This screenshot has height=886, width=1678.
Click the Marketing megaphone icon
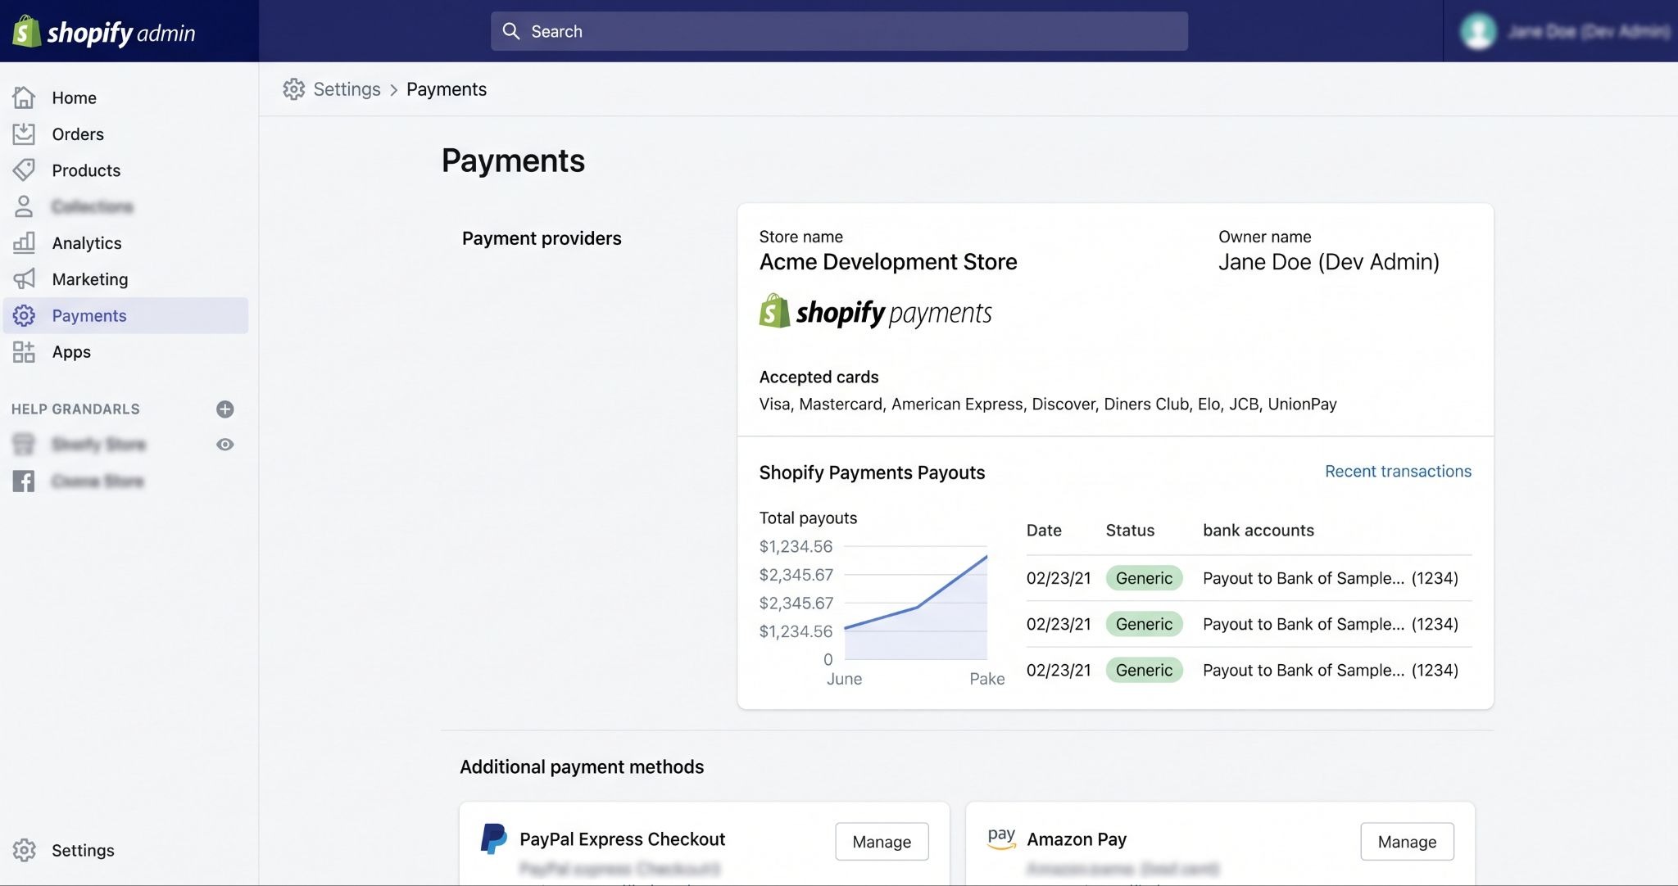[24, 279]
